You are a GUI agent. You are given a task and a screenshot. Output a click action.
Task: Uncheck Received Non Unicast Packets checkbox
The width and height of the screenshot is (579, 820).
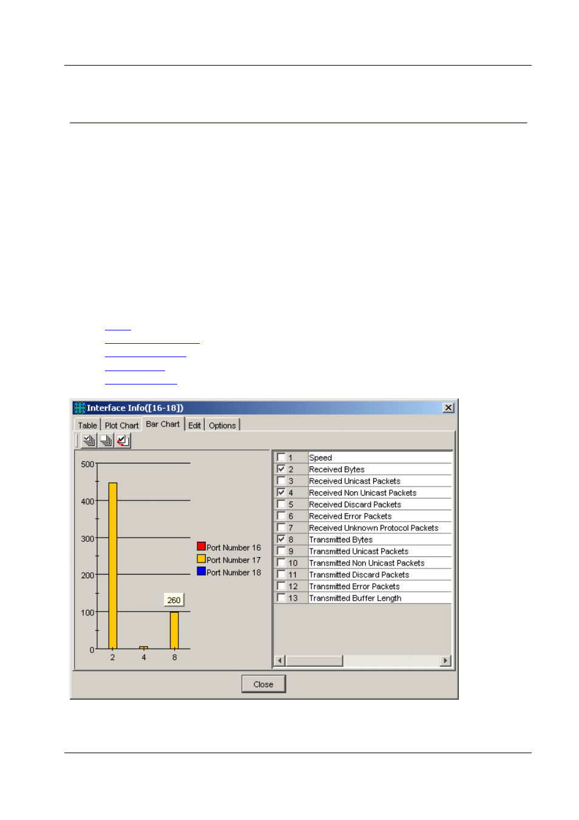281,492
